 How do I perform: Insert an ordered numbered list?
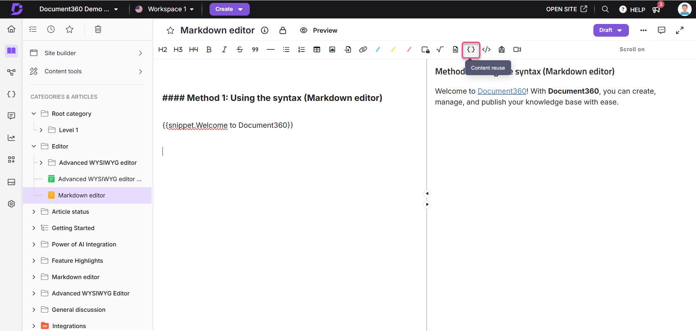pos(301,49)
